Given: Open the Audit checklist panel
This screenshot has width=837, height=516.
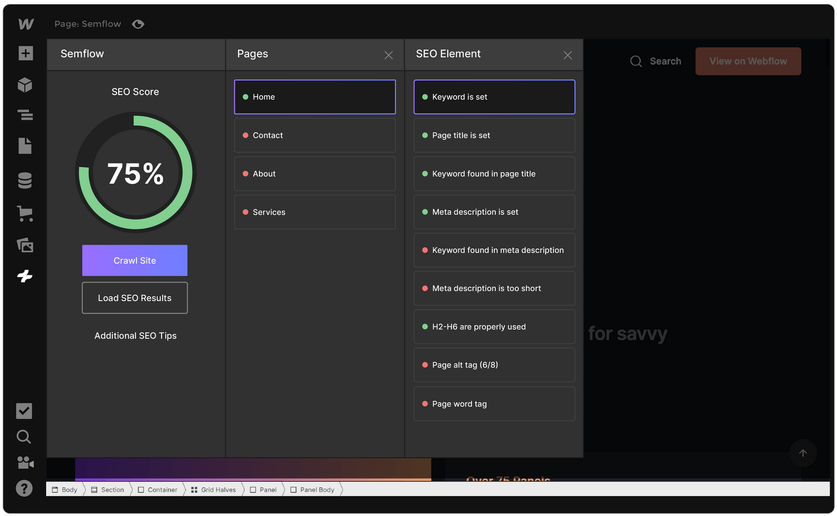Looking at the screenshot, I should pyautogui.click(x=24, y=411).
